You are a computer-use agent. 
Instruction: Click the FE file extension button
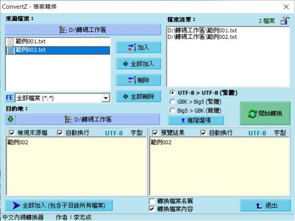point(10,98)
